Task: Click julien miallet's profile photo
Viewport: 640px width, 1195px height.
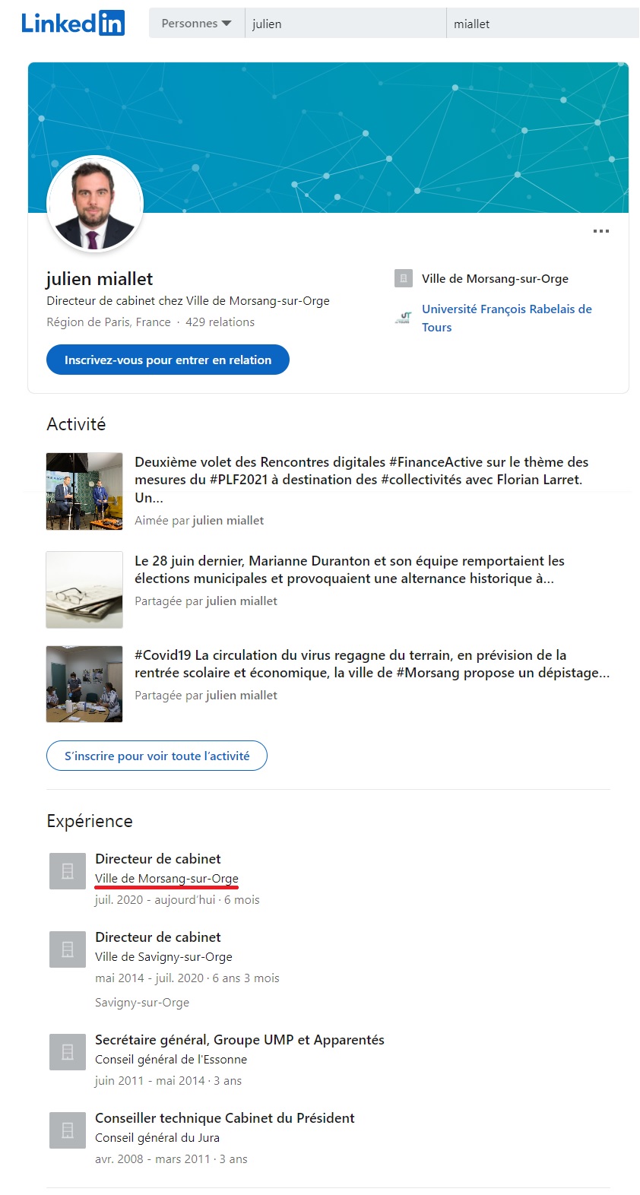Action: (95, 204)
